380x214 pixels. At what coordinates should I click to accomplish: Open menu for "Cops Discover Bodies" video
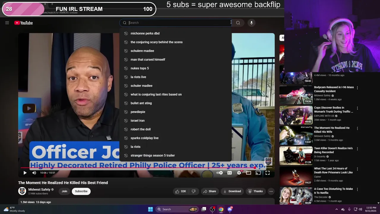[x=357, y=108]
